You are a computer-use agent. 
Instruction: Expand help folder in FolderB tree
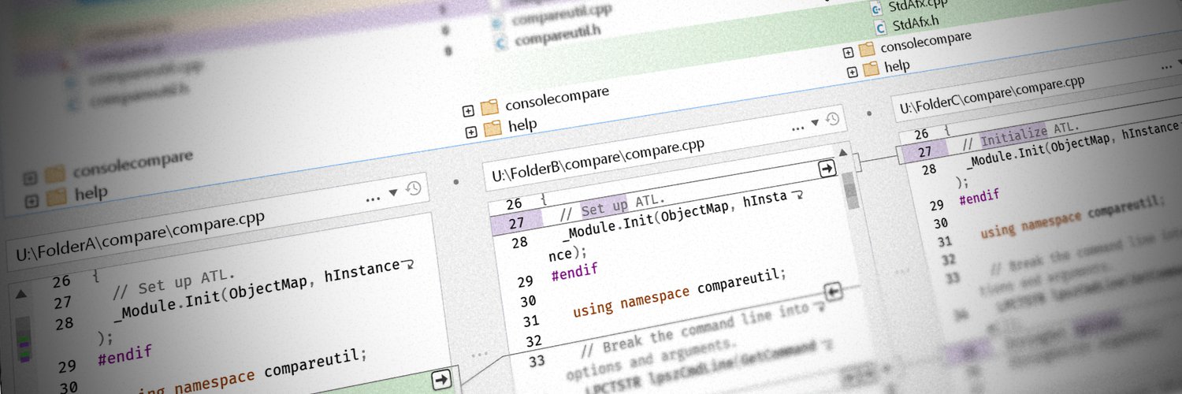click(471, 132)
